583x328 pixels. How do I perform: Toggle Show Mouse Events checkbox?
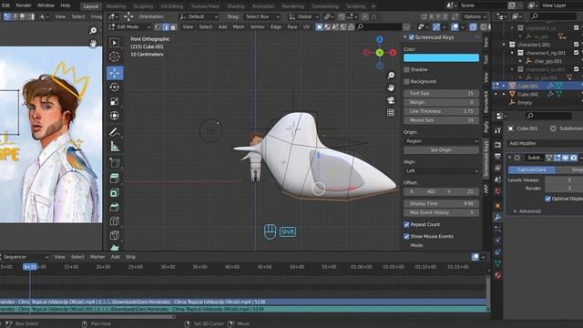407,237
